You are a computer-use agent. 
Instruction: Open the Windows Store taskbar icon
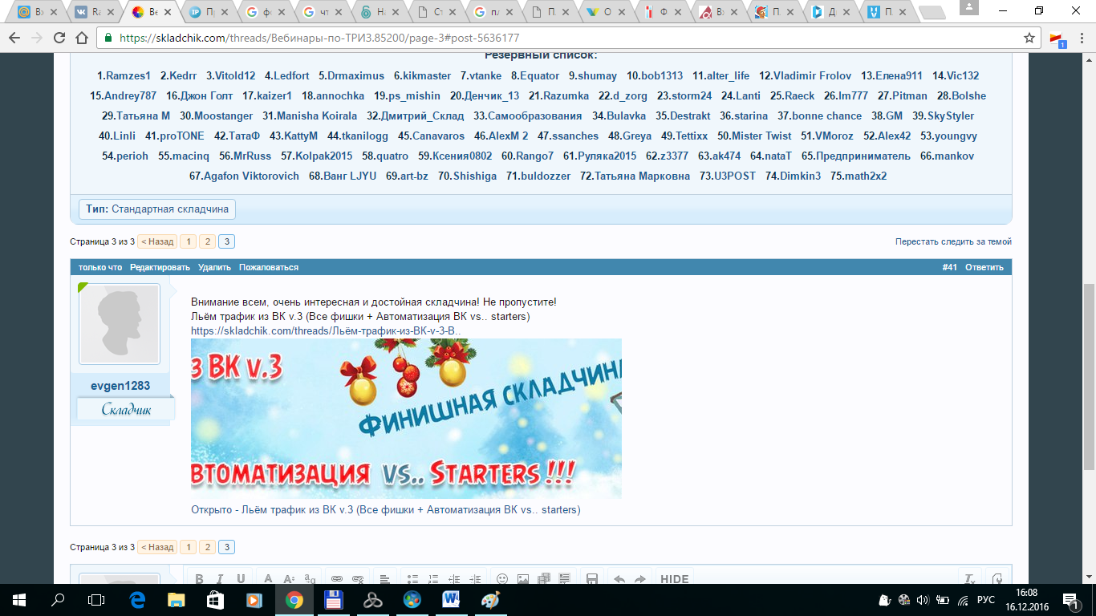click(x=215, y=600)
